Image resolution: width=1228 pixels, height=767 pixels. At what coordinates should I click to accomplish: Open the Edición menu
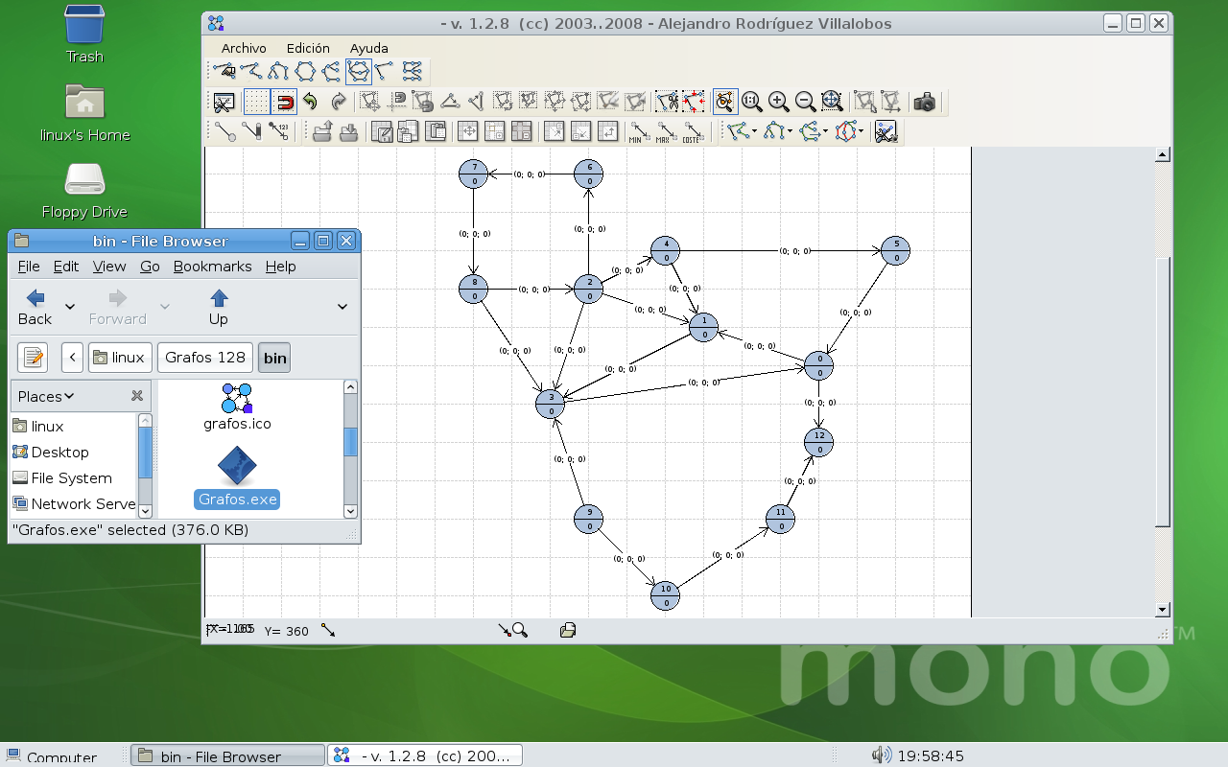[x=308, y=48]
